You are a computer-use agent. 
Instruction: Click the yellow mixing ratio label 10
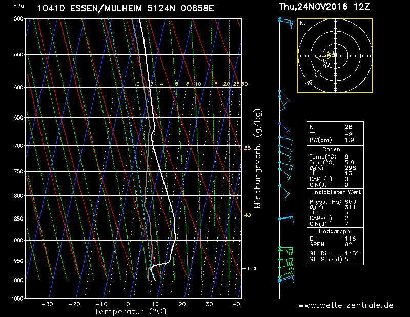coord(198,84)
